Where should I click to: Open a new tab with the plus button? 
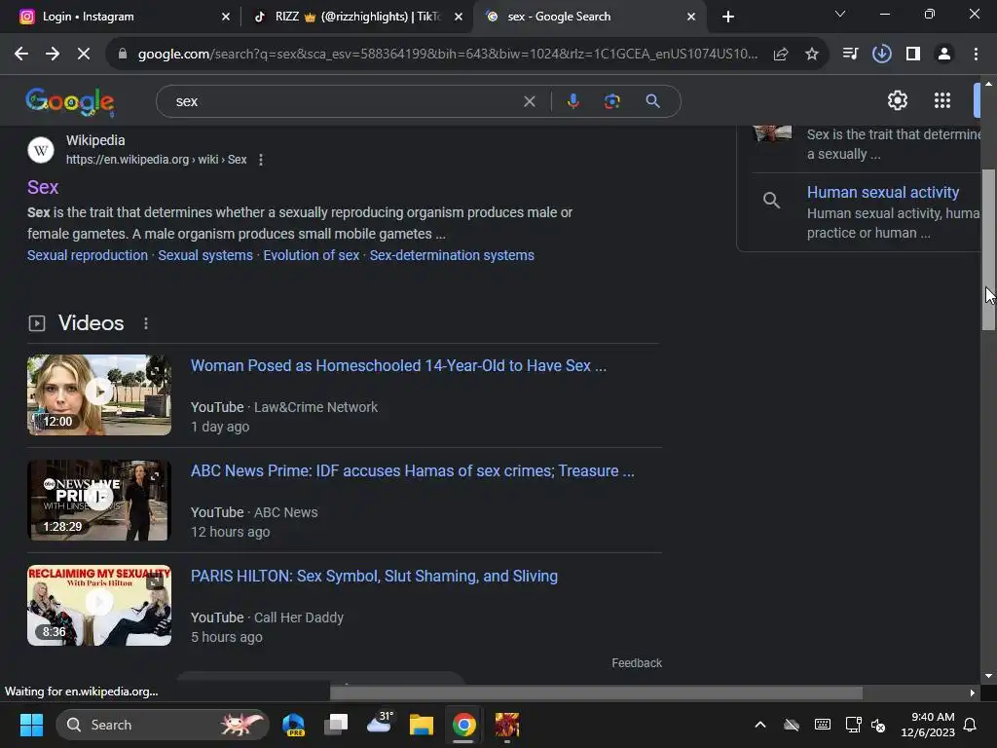[728, 17]
